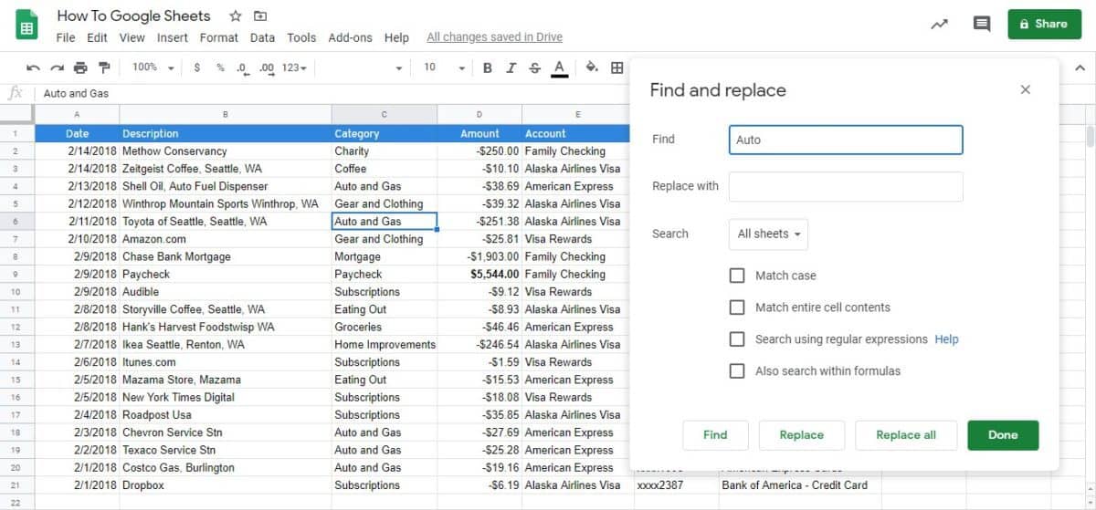1096x510 pixels.
Task: Open the comments history icon
Action: (982, 25)
